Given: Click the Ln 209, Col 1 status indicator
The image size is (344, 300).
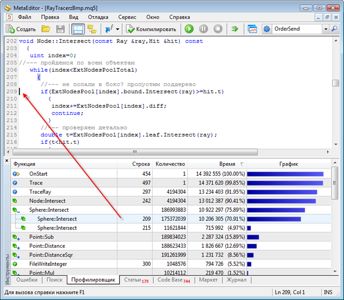Looking at the screenshot, I should click(x=289, y=292).
